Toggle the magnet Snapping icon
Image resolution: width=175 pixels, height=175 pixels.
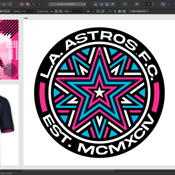point(148,4)
